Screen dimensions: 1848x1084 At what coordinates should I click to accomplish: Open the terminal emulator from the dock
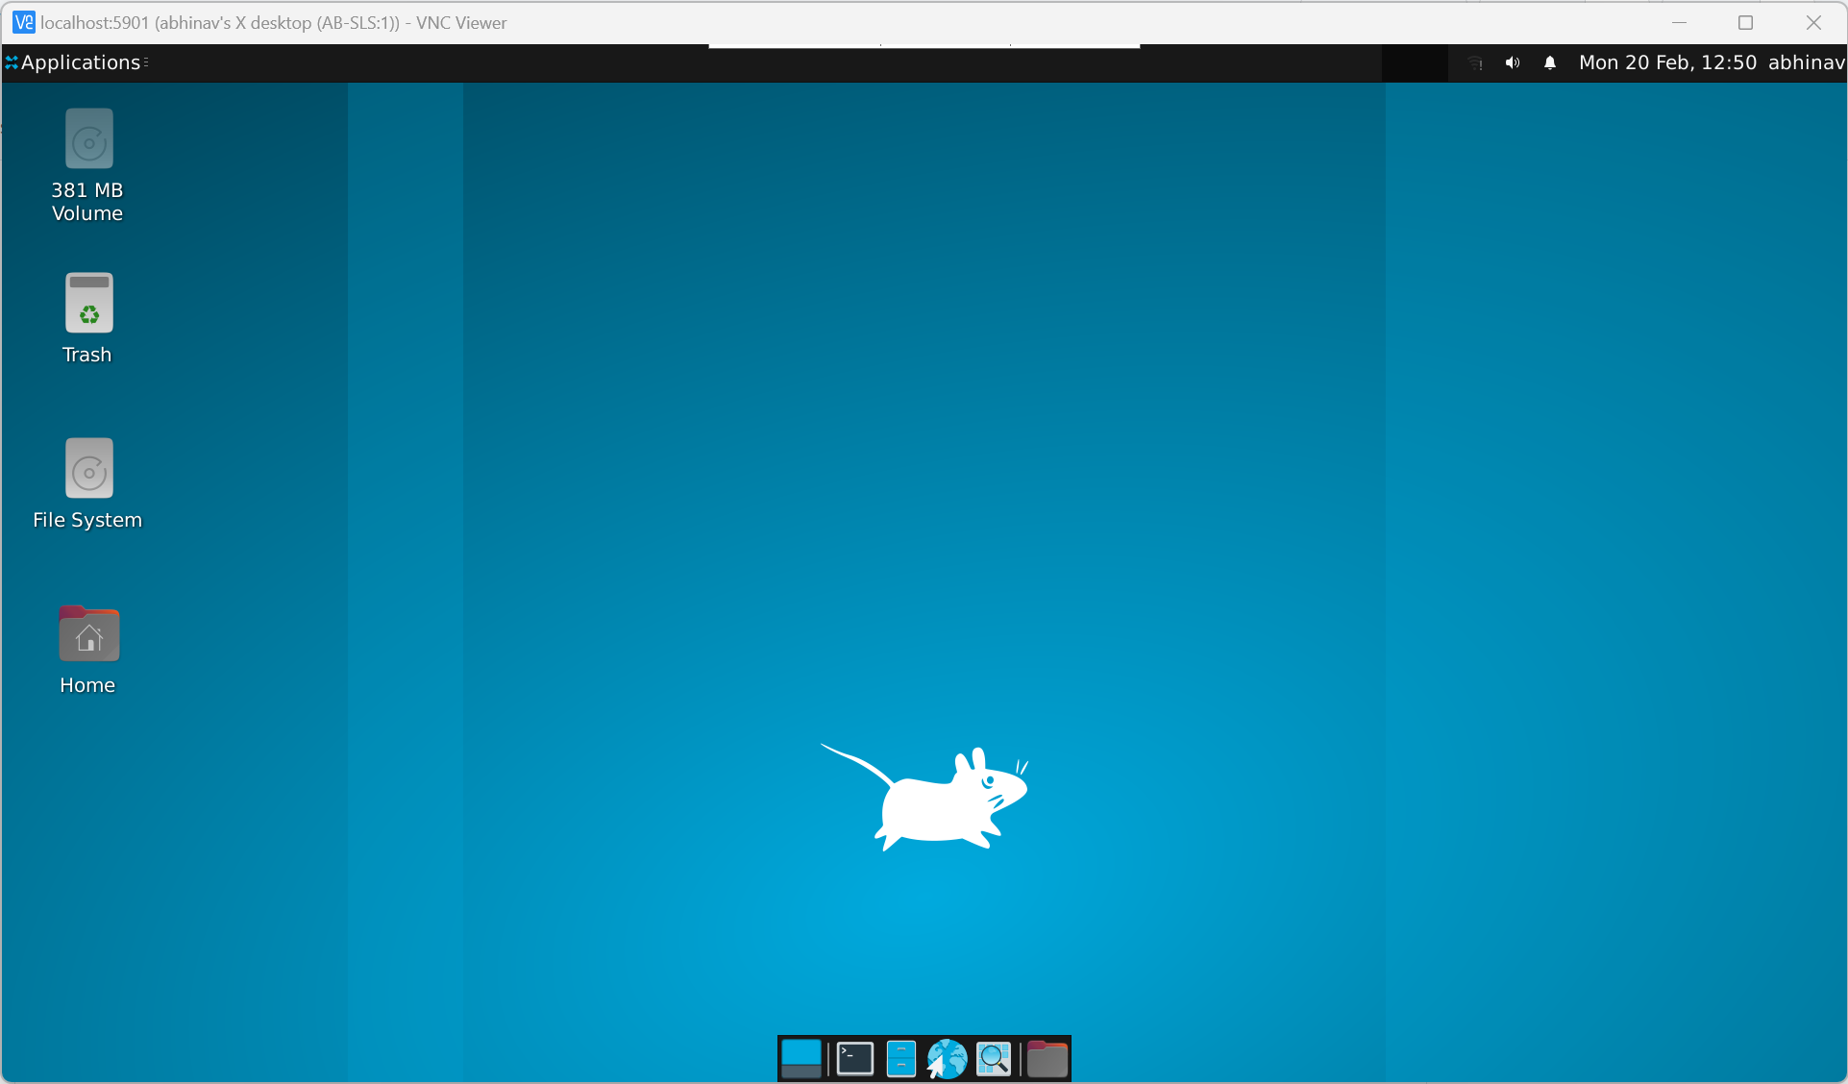click(x=853, y=1058)
